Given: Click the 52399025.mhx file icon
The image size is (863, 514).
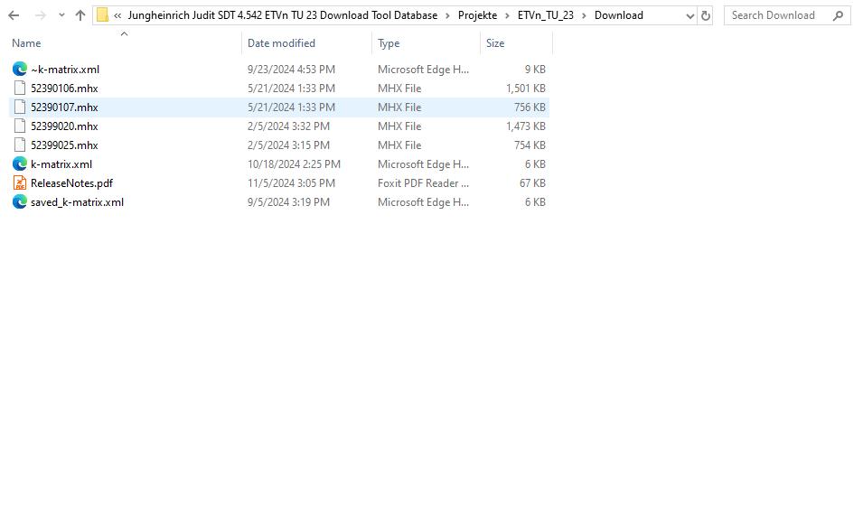Looking at the screenshot, I should 19,145.
